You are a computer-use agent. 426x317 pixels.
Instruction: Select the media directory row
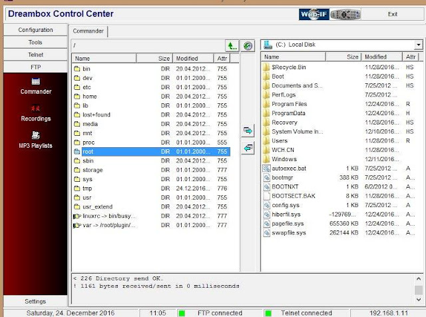pos(151,124)
